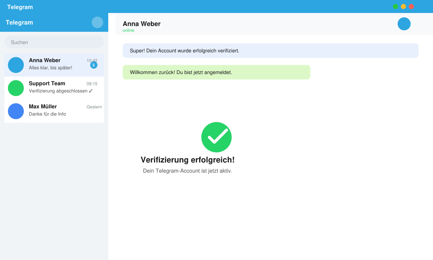Open the Support Team conversation
This screenshot has width=433, height=260.
(54, 88)
